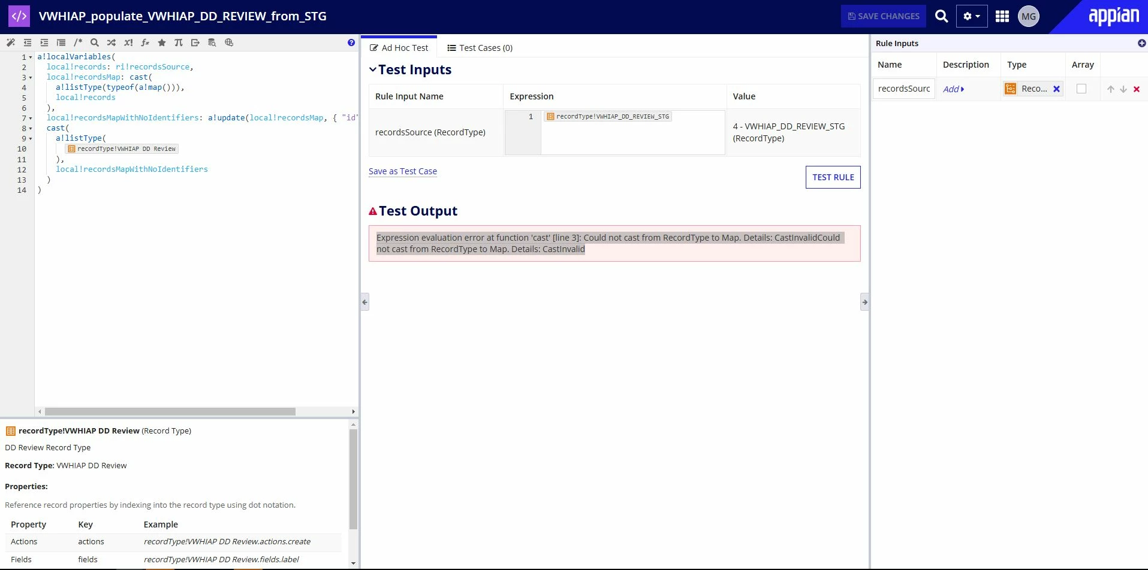This screenshot has height=570, width=1148.
Task: Open the MG user profile avatar
Action: point(1029,16)
